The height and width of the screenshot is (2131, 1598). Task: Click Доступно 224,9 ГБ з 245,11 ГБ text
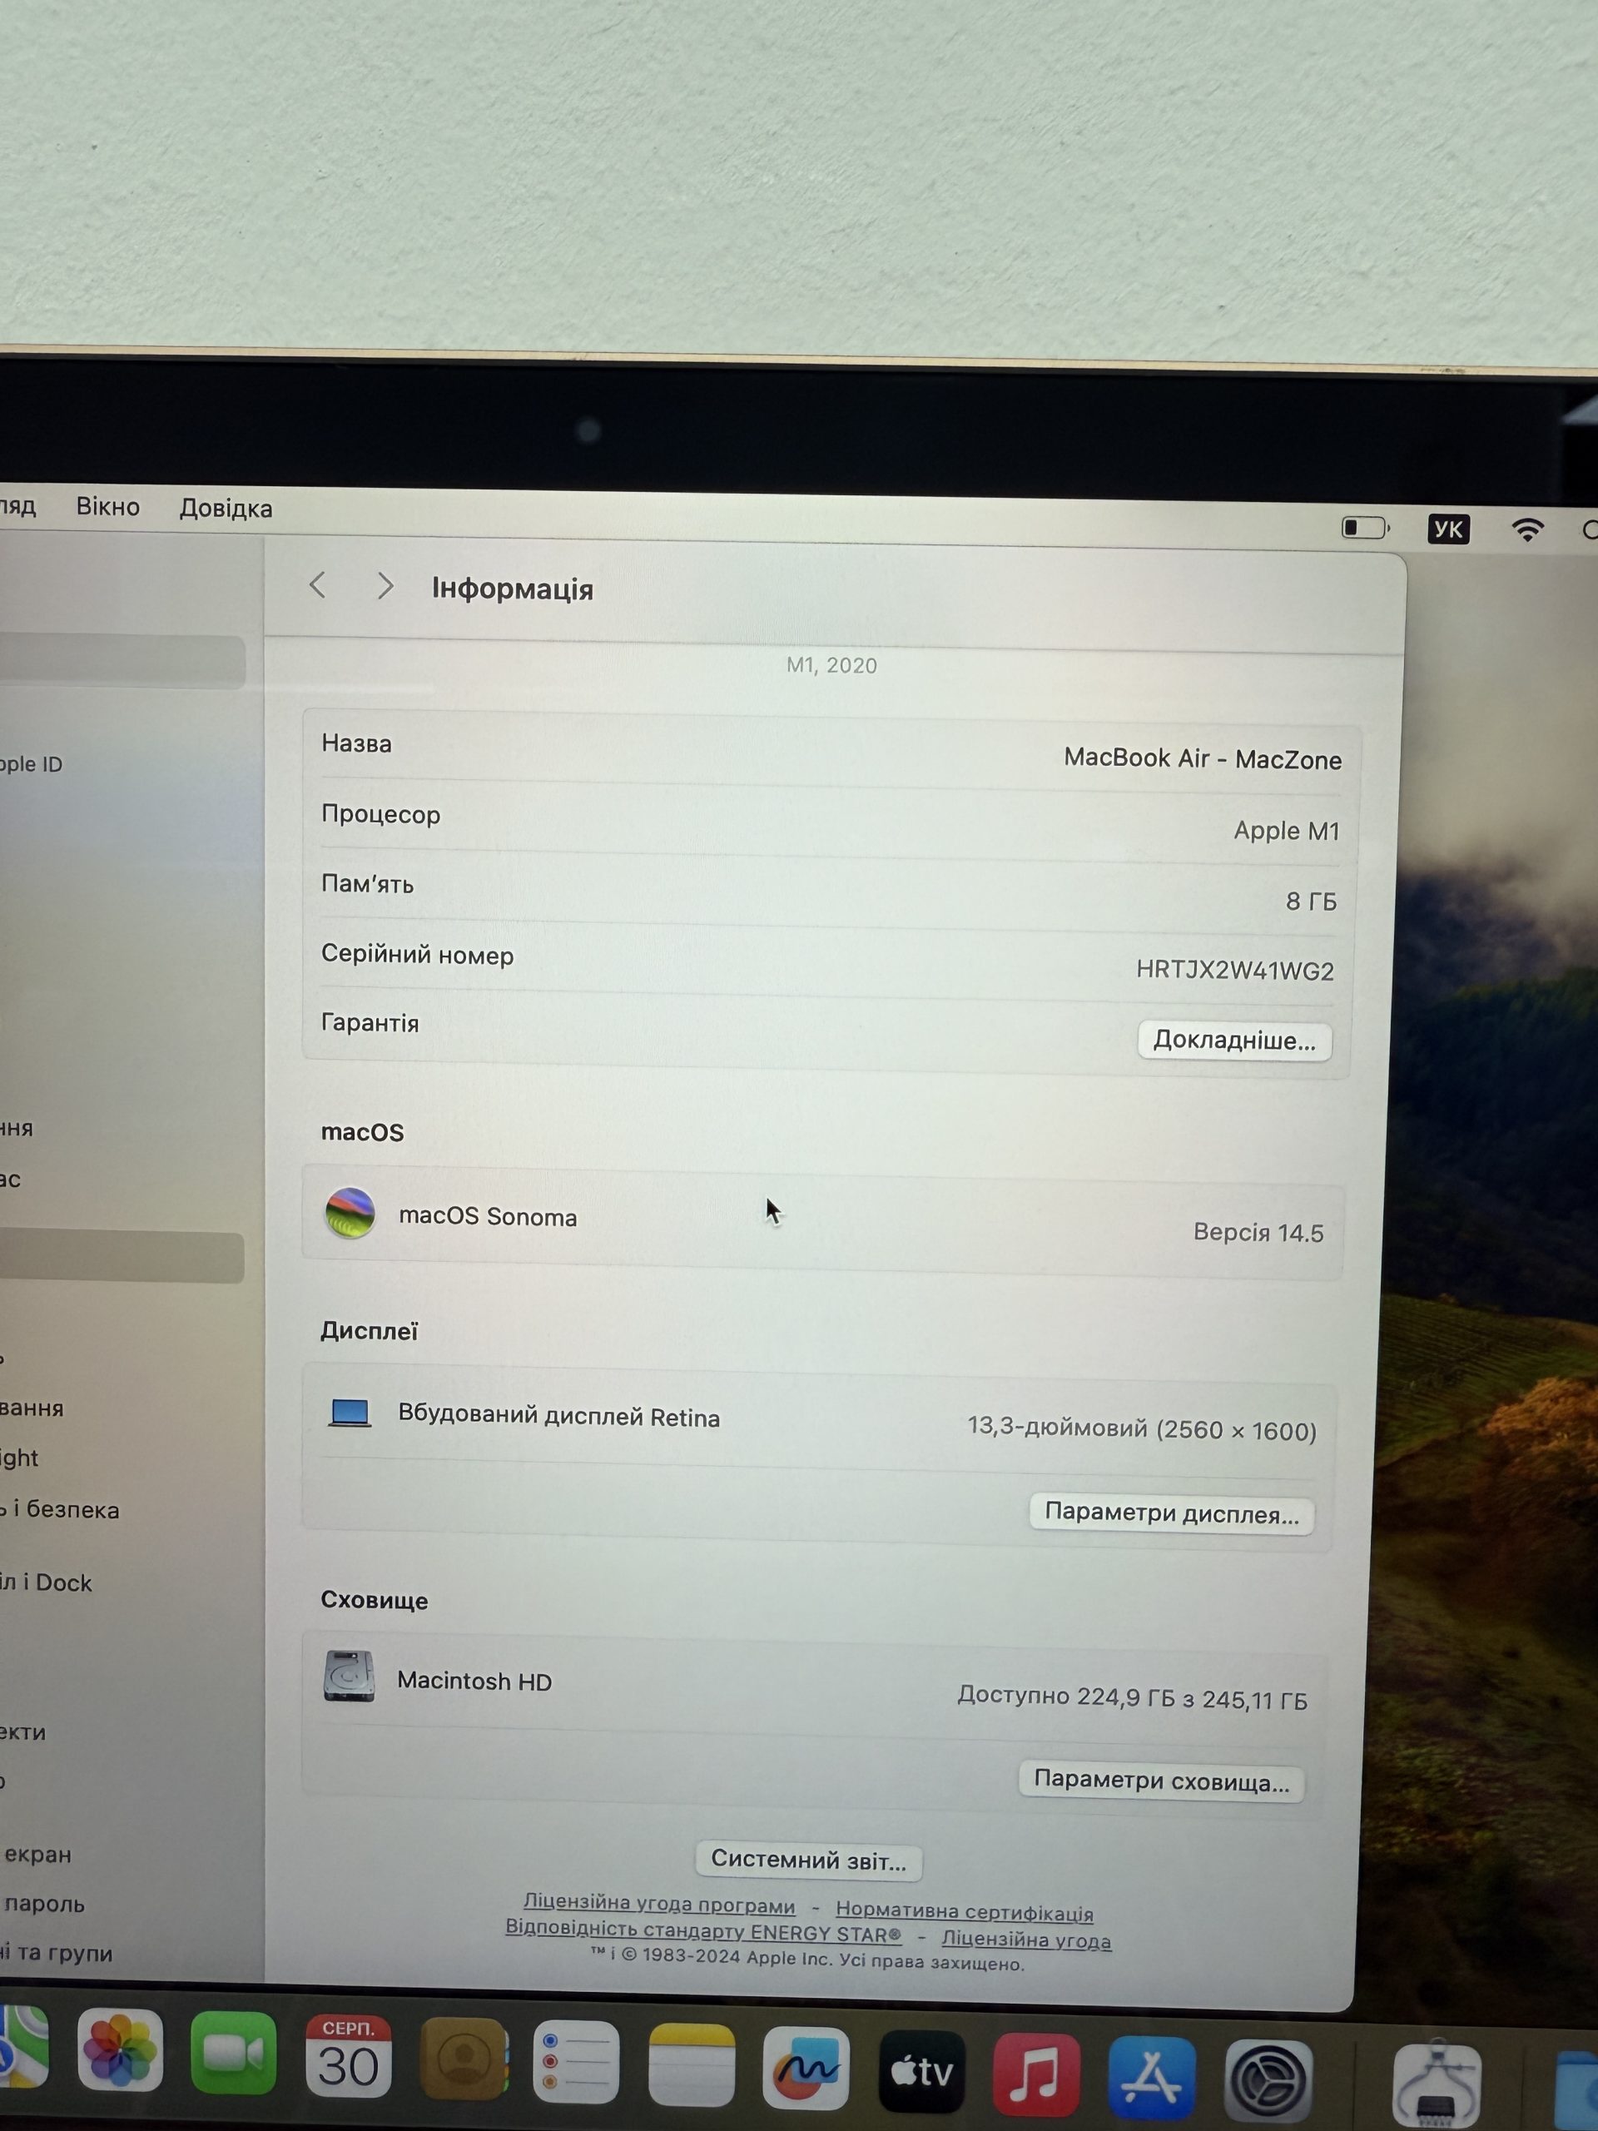pos(1132,1696)
